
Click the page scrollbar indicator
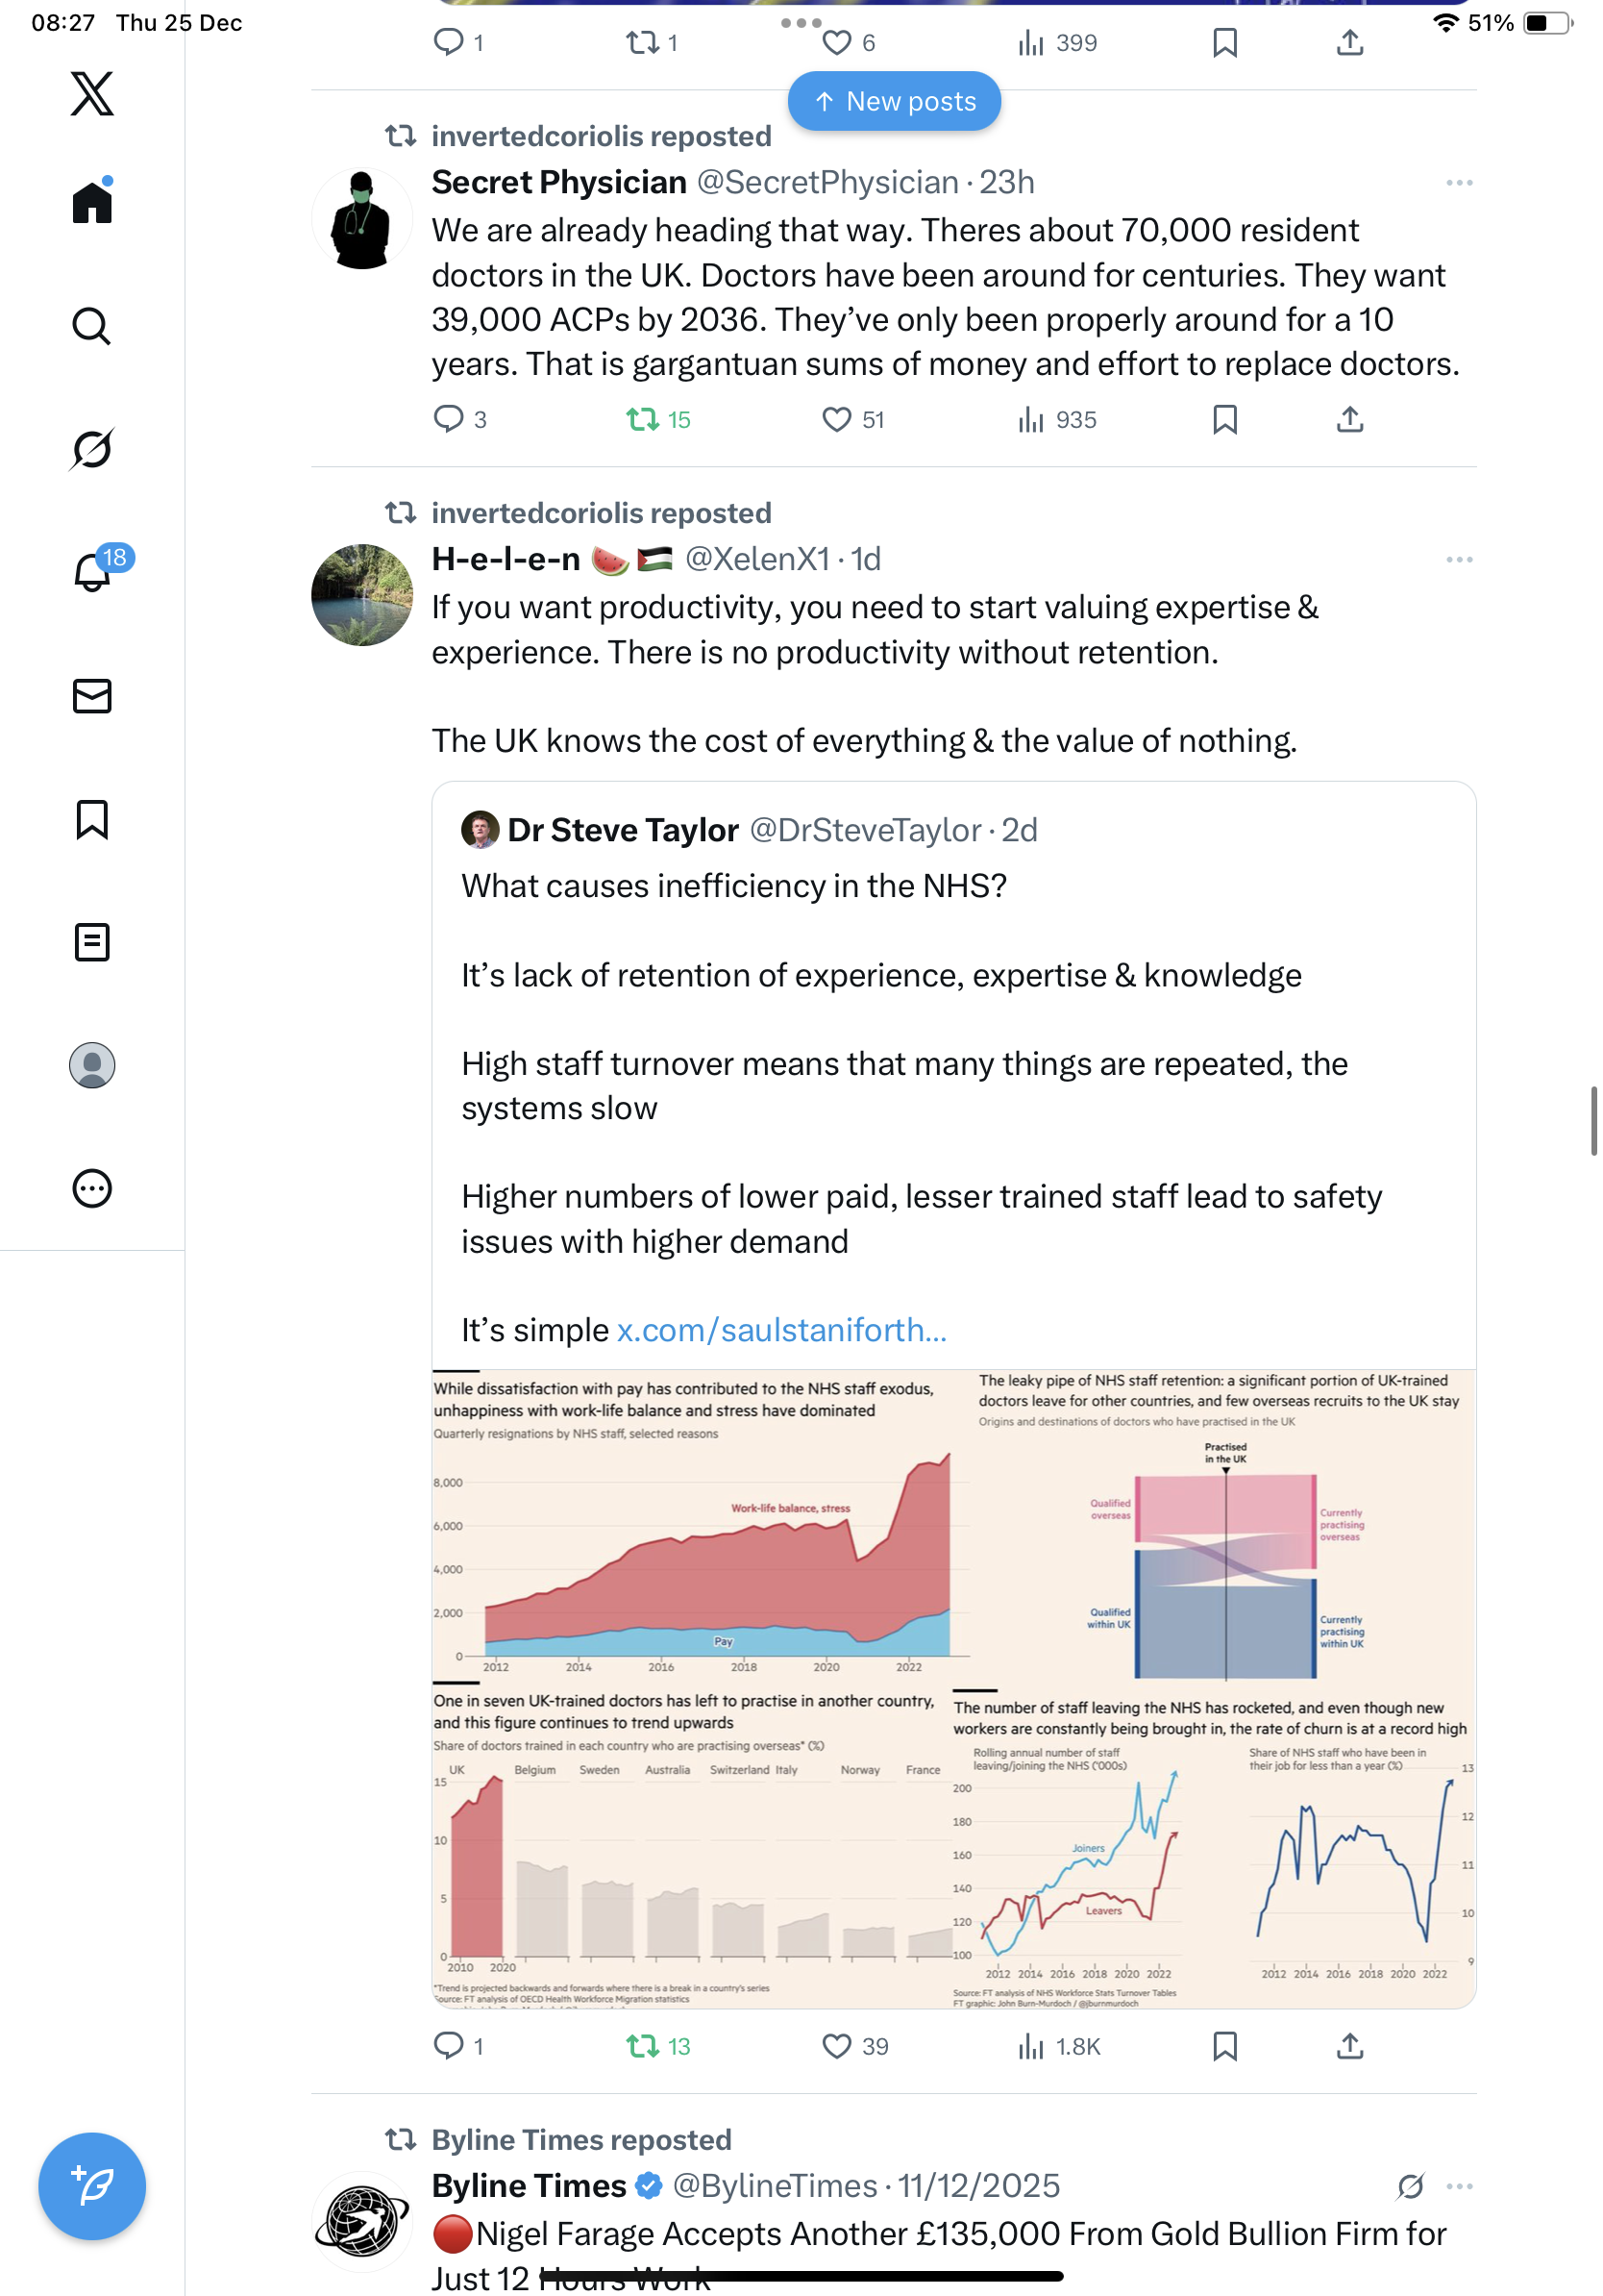click(1594, 1120)
